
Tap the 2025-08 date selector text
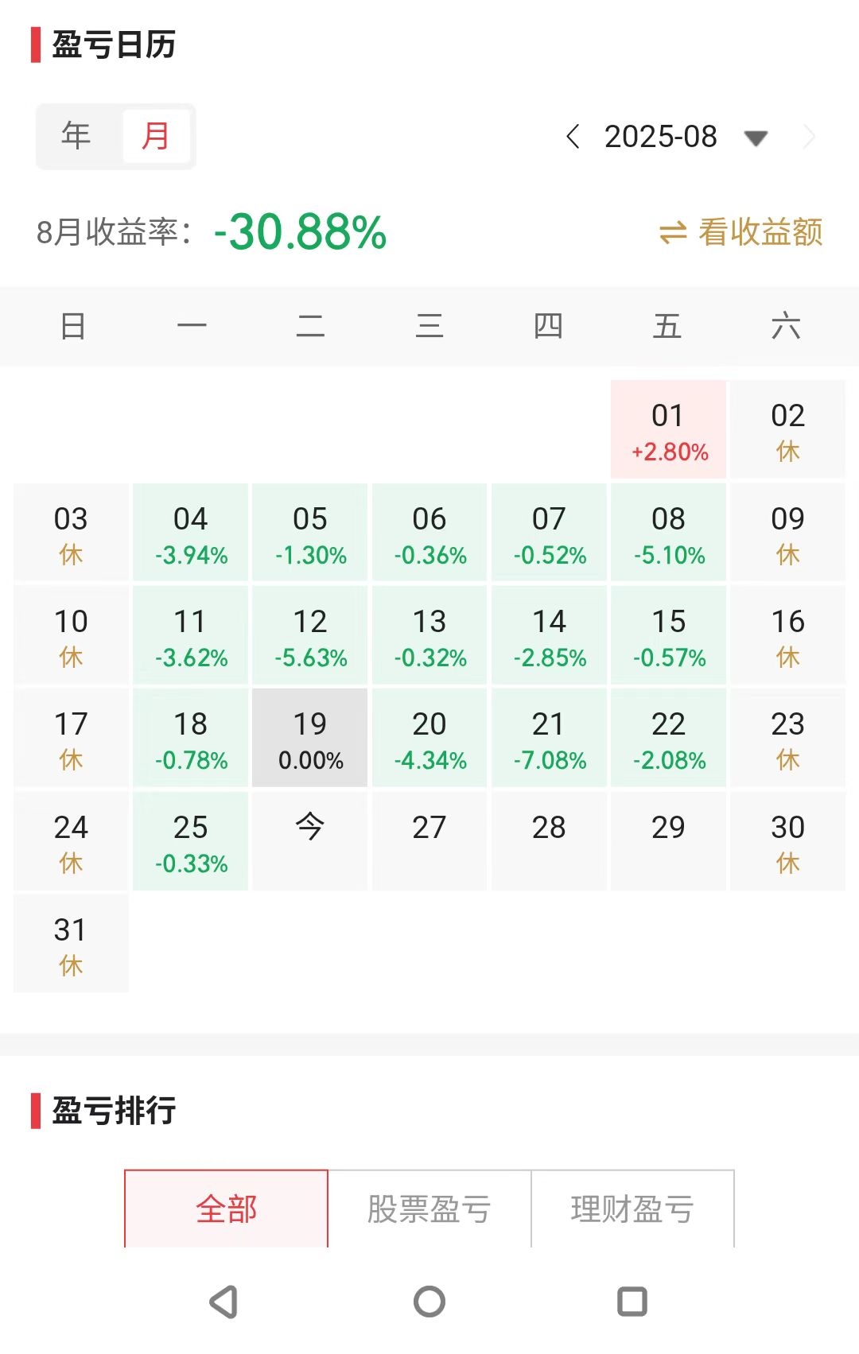click(x=661, y=137)
